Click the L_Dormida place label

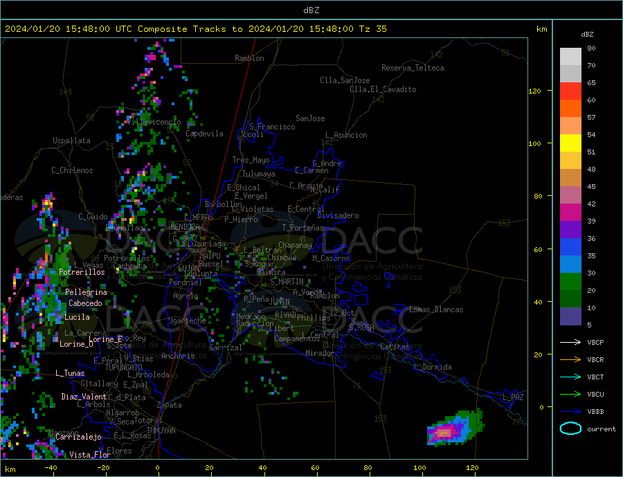tap(433, 367)
